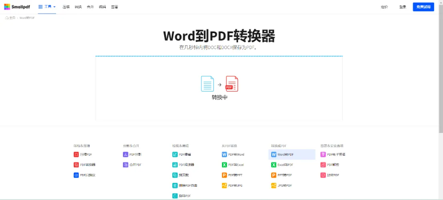Click the 旋转PDF rotate icon
This screenshot has width=443, height=200.
click(x=175, y=196)
